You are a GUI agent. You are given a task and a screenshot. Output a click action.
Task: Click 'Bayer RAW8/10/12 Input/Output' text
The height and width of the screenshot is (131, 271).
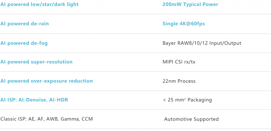click(202, 43)
